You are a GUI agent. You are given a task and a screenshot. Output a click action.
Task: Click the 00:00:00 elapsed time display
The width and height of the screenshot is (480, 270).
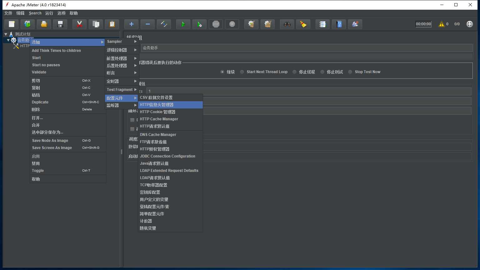(423, 24)
